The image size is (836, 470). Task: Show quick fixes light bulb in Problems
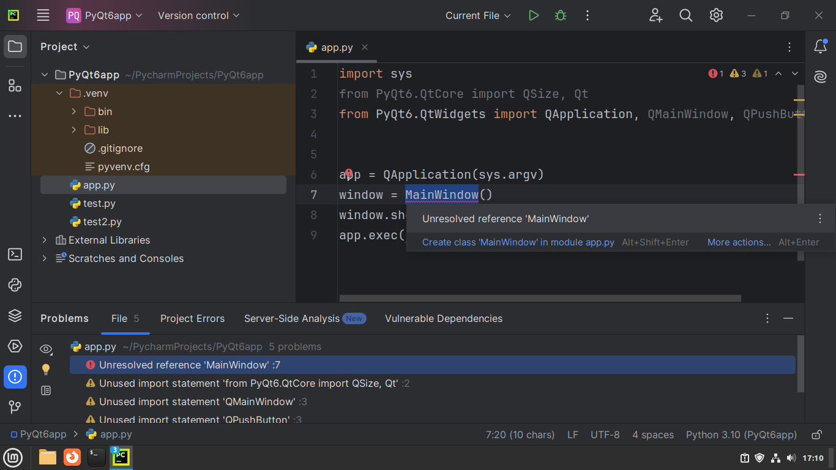pos(46,370)
